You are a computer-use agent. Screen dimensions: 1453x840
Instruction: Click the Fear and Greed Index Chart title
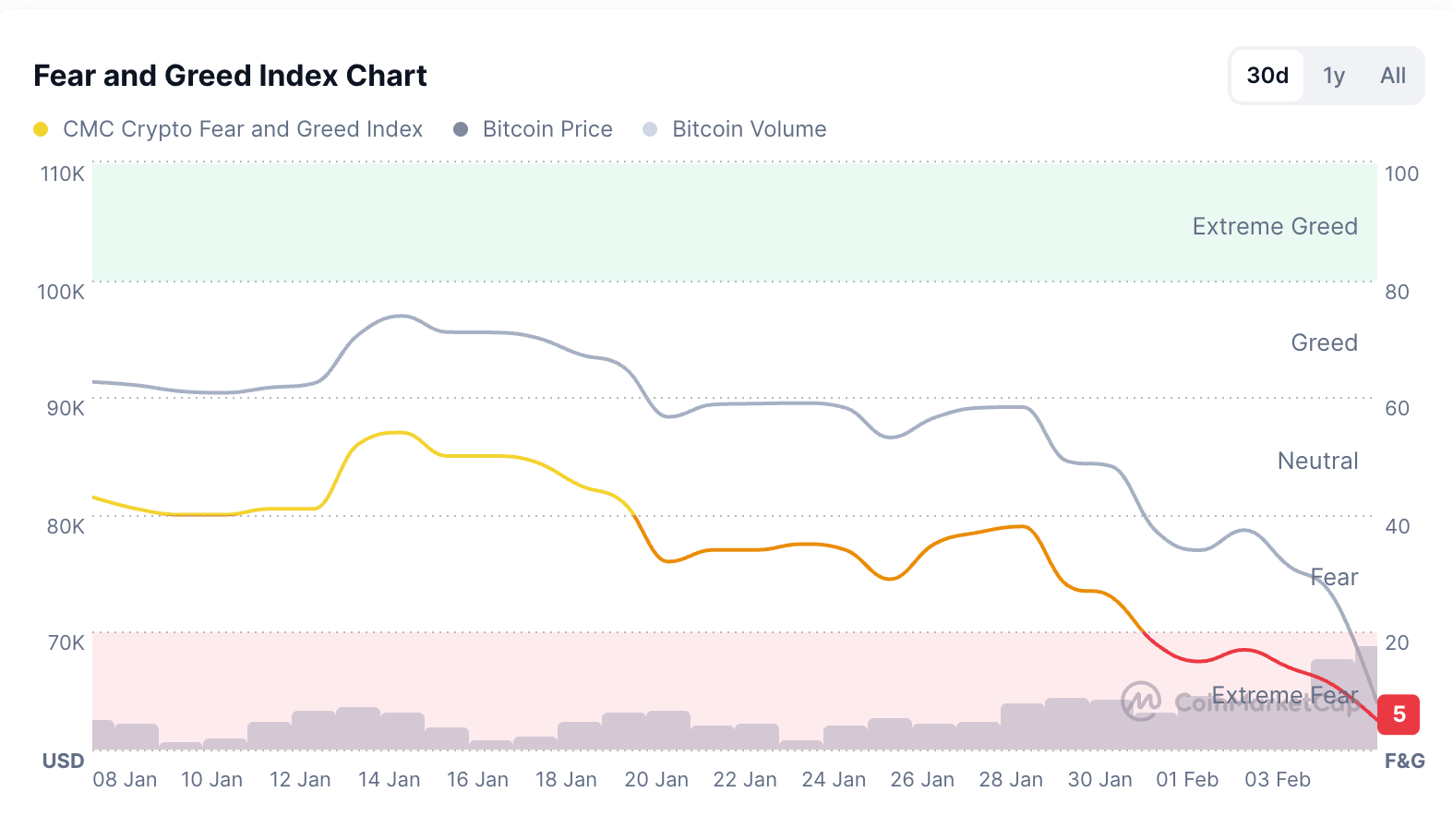coord(230,76)
